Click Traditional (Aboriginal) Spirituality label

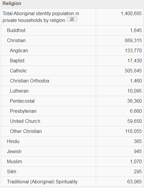tap(42, 182)
